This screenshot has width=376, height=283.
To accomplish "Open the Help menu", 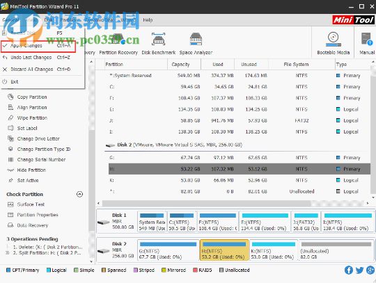I will (x=148, y=20).
